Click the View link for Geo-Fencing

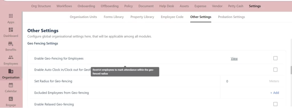pos(234,58)
